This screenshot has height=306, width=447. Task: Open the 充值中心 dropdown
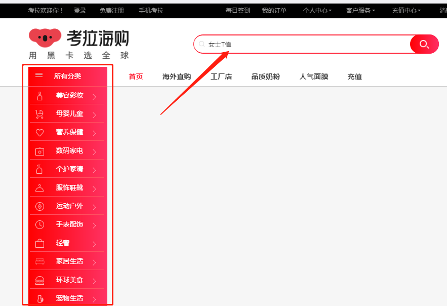point(406,11)
